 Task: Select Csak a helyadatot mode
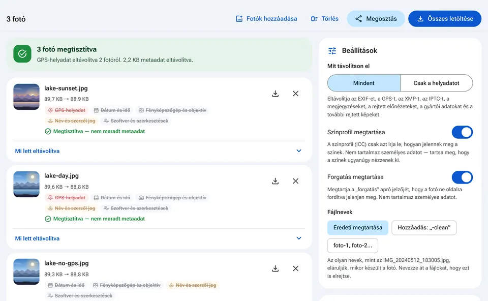(x=436, y=83)
